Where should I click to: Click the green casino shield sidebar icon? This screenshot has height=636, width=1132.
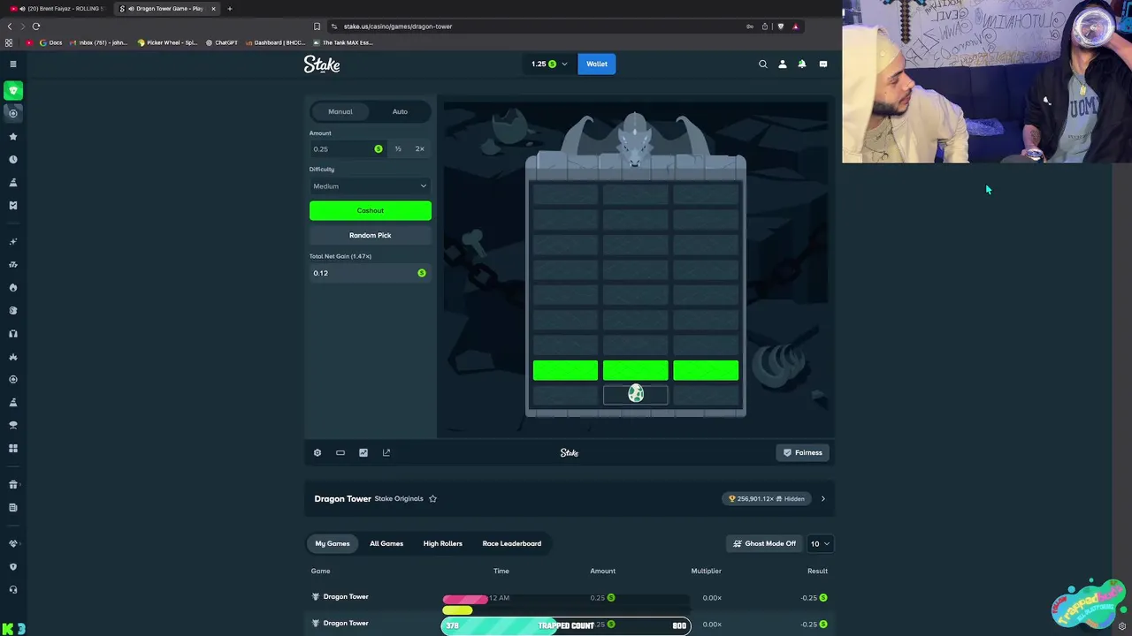tap(13, 90)
